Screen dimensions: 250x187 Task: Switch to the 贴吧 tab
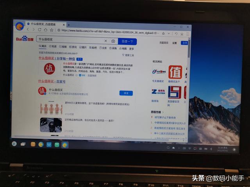point(93,48)
